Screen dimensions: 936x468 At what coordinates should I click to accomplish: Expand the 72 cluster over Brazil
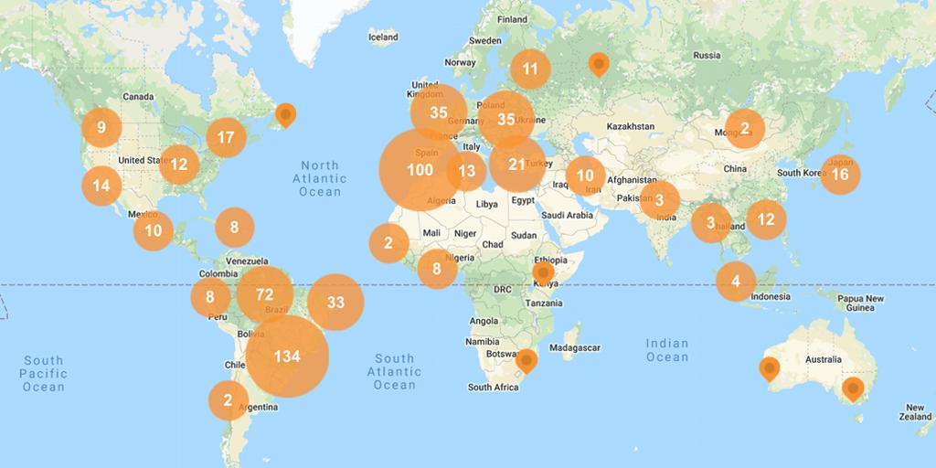265,294
